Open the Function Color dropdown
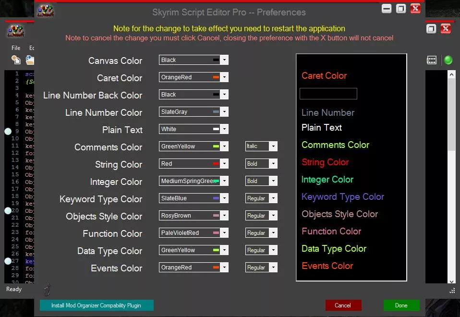The image size is (460, 317). click(x=224, y=233)
